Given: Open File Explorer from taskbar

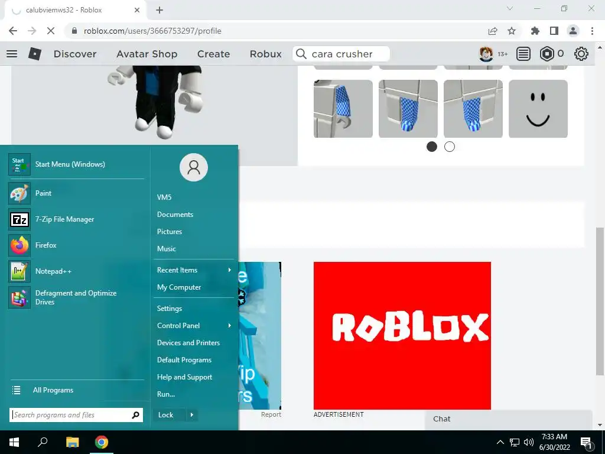Looking at the screenshot, I should tap(72, 442).
